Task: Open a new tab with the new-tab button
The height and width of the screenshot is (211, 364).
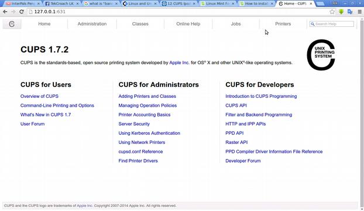Action: (320, 3)
